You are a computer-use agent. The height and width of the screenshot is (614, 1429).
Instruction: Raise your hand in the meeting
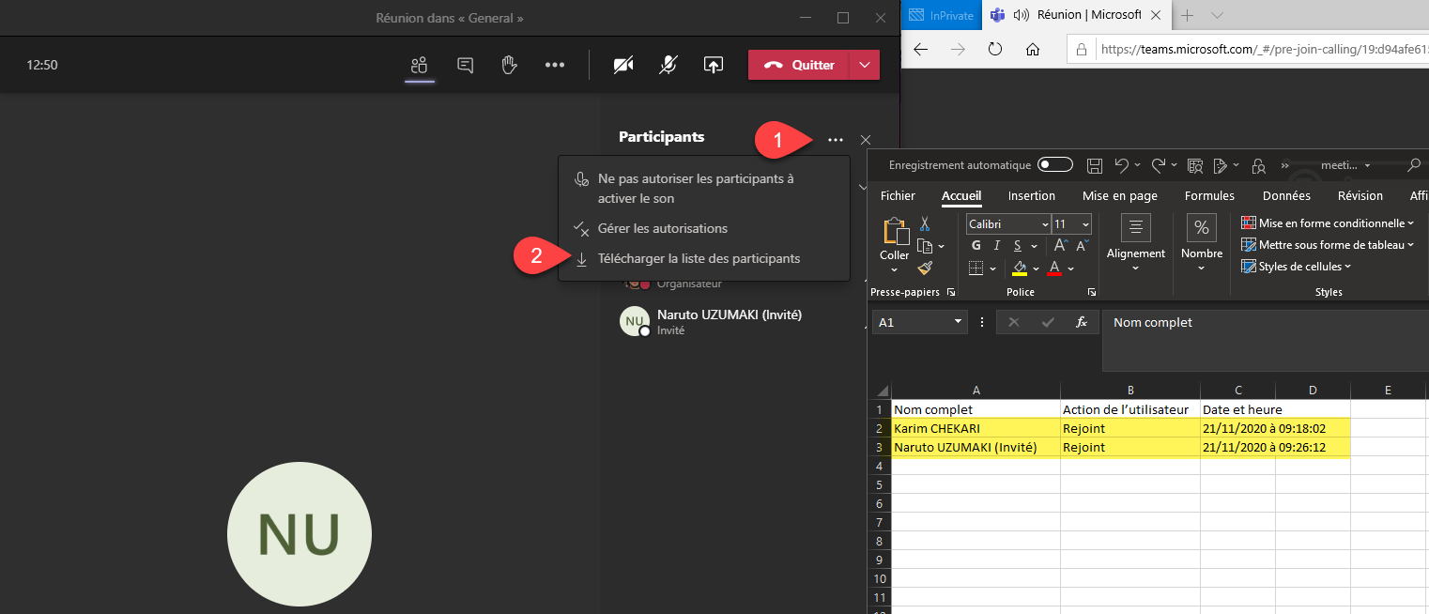pos(509,65)
